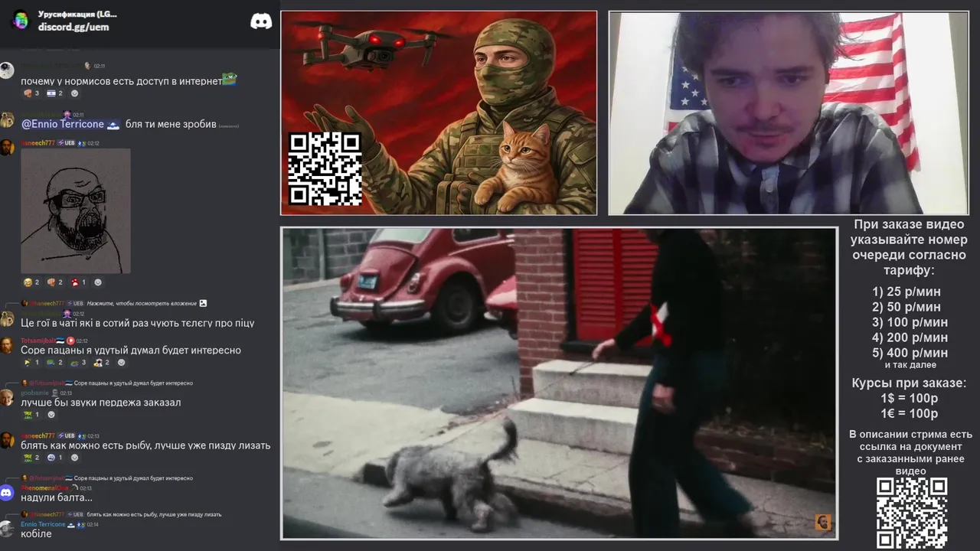980x551 pixels.
Task: Click message 'Це гої в чаті' text
Action: click(x=138, y=323)
